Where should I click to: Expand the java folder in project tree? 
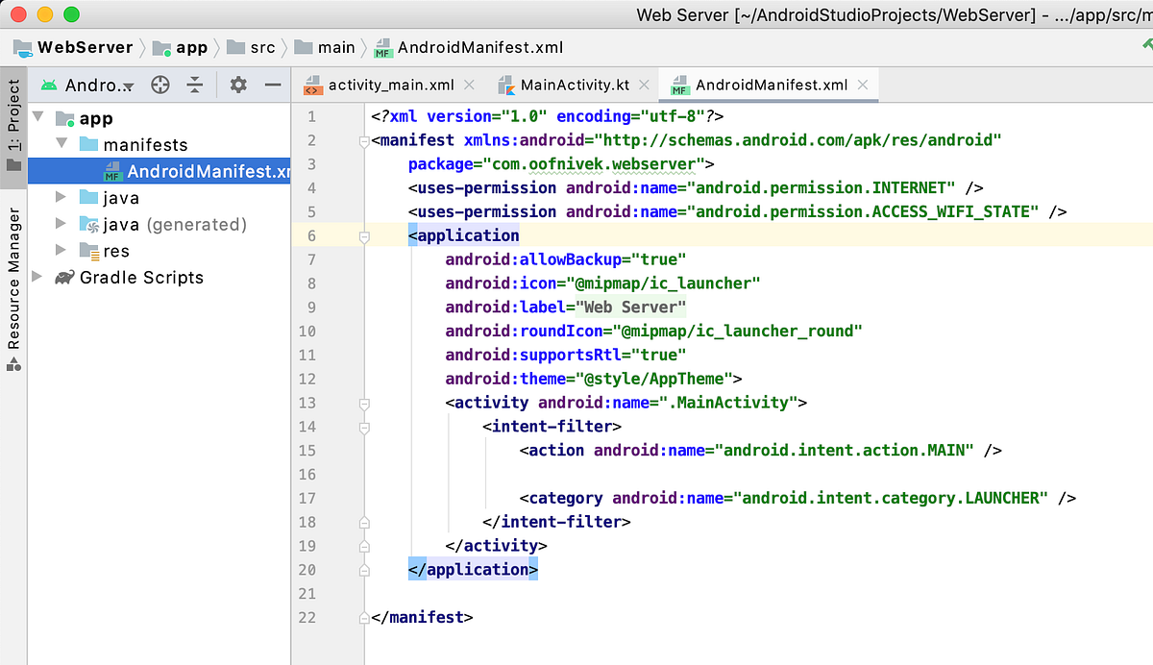[x=61, y=197]
